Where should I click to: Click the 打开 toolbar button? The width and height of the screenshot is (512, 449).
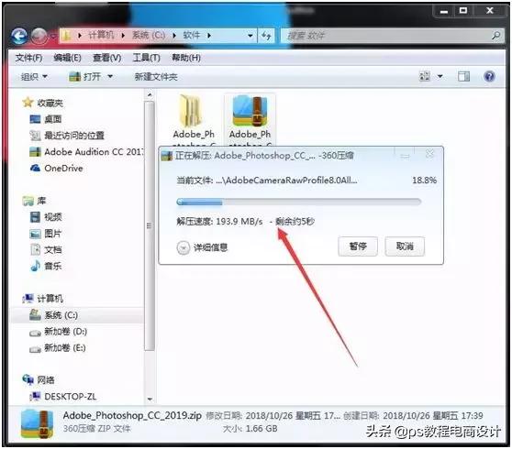[85, 77]
